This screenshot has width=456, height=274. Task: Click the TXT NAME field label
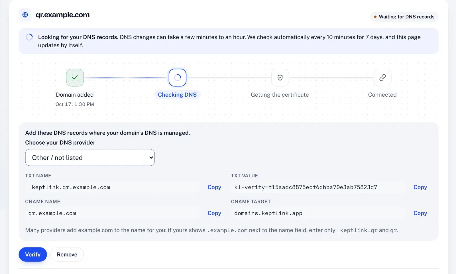38,176
